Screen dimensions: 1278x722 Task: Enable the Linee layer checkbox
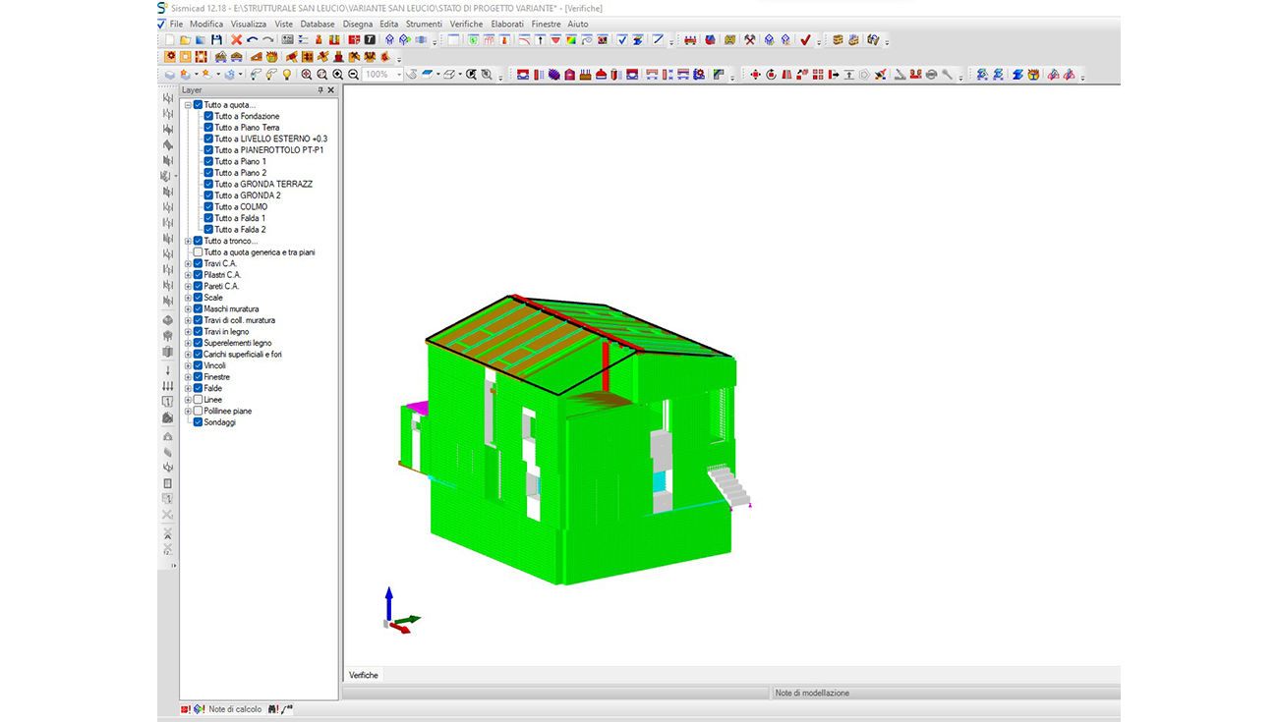(198, 400)
